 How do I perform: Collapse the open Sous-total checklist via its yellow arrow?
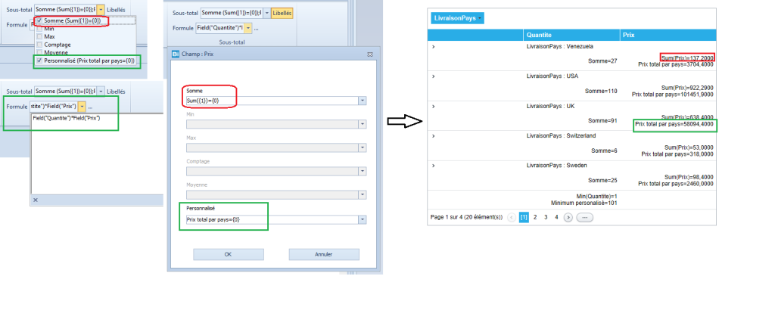[101, 9]
